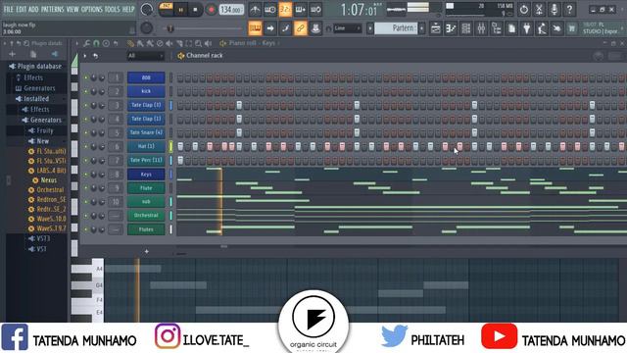
Task: Open the piano roll view icon
Action: coord(451,28)
